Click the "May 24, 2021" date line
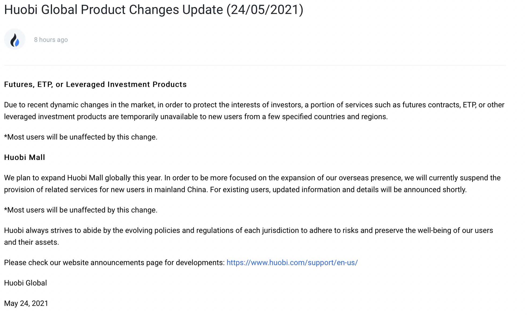The width and height of the screenshot is (527, 315). (x=26, y=303)
